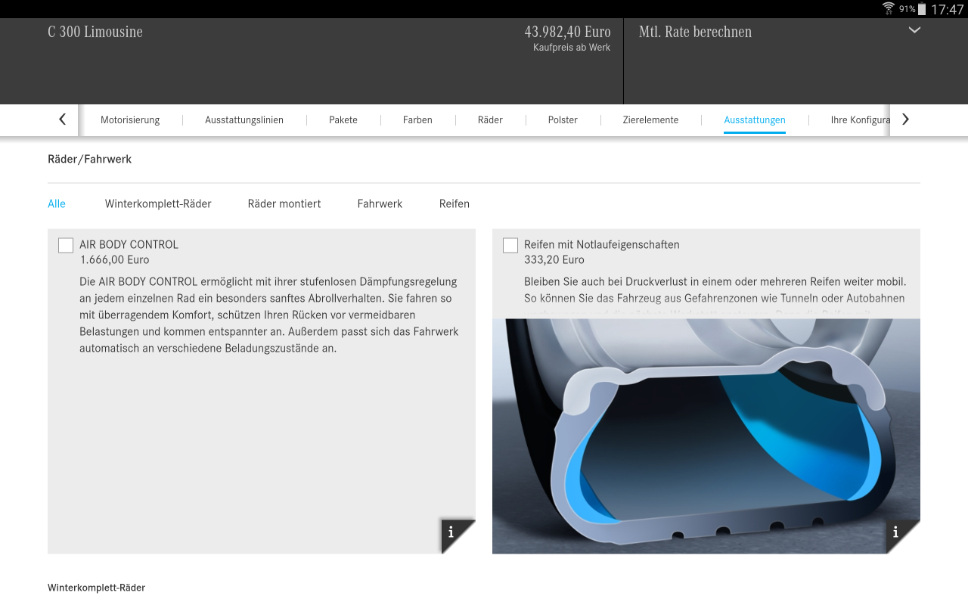Switch to the Motorisierung tab
The image size is (968, 605).
(x=130, y=119)
